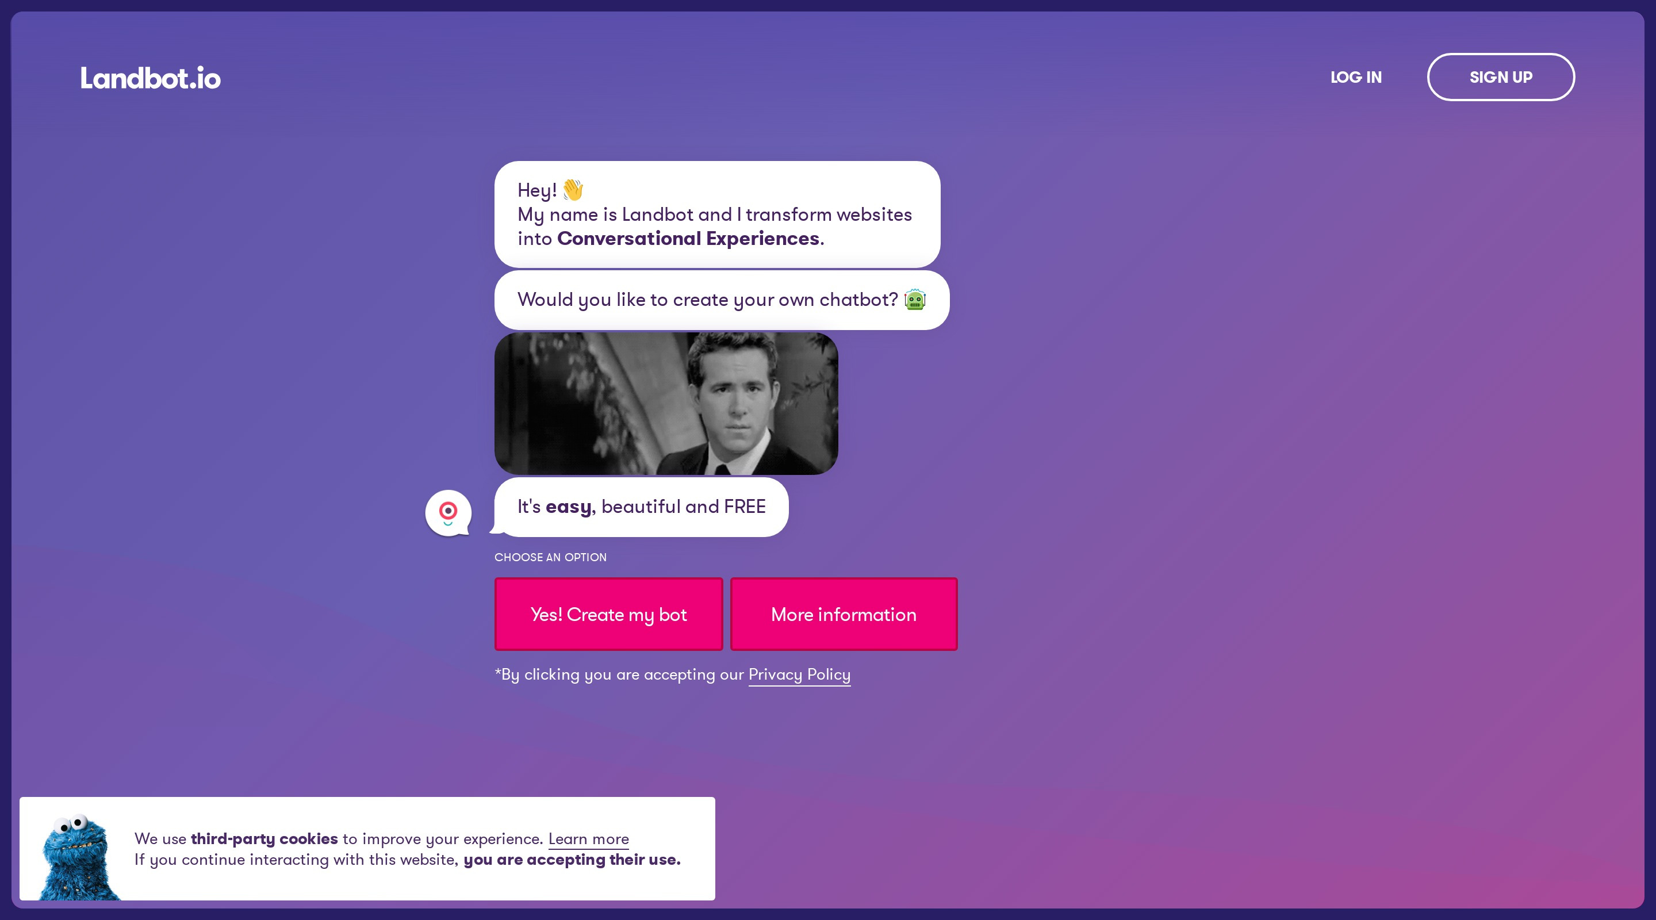Click the "third-party cookies" bold text
Screen dimensions: 1656x920
point(264,839)
